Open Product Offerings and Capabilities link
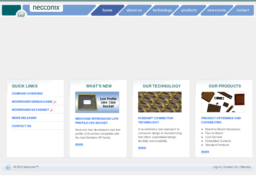Screen dimensions: 256x191 (x=221, y=120)
